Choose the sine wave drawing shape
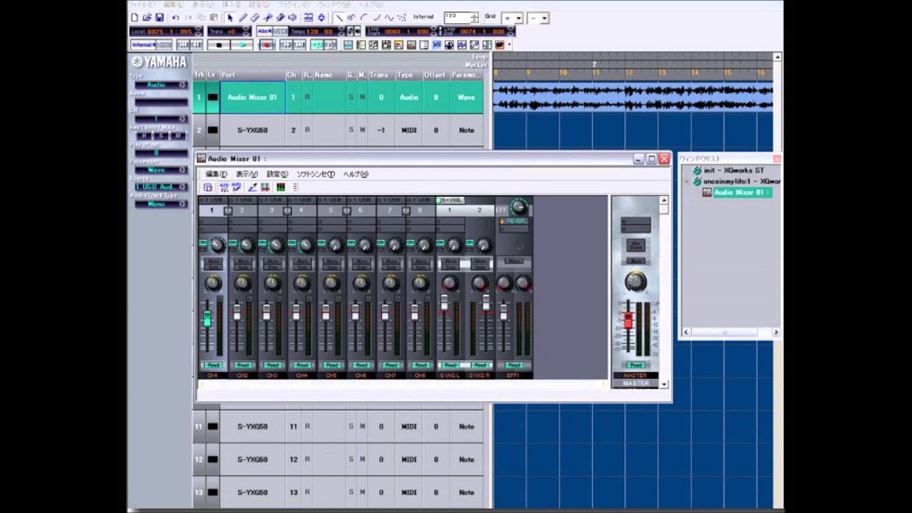The image size is (912, 513). click(x=389, y=17)
